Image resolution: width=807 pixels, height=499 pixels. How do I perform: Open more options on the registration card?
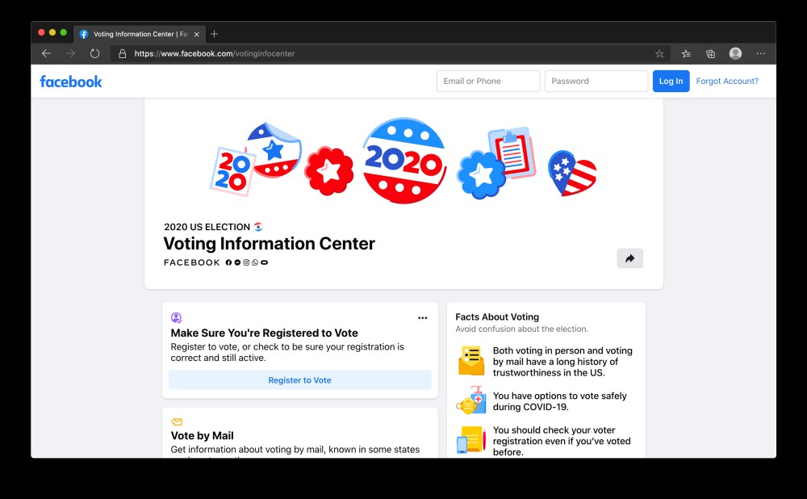[x=423, y=318]
